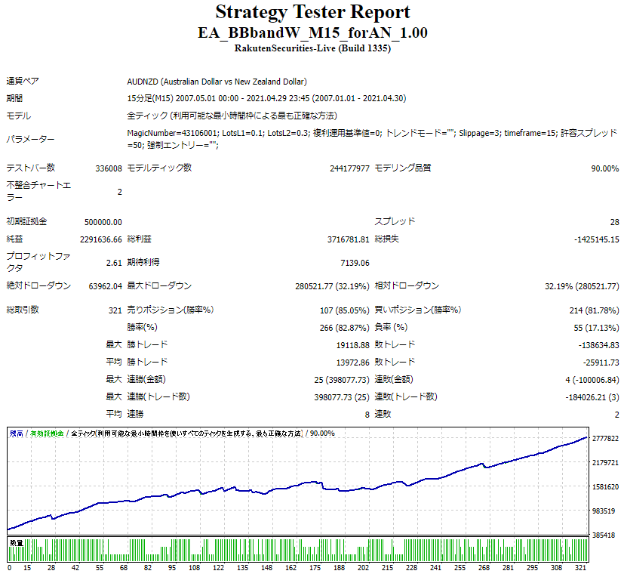Click the 有効証拠金 green legend label

(x=47, y=434)
